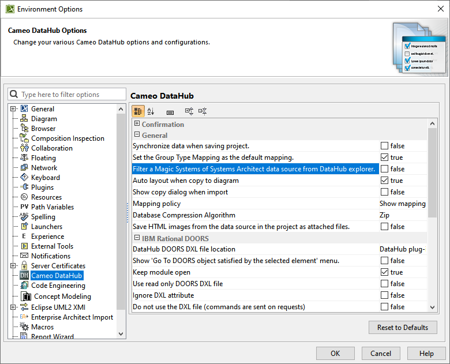Click the Browser category icon

click(x=24, y=128)
